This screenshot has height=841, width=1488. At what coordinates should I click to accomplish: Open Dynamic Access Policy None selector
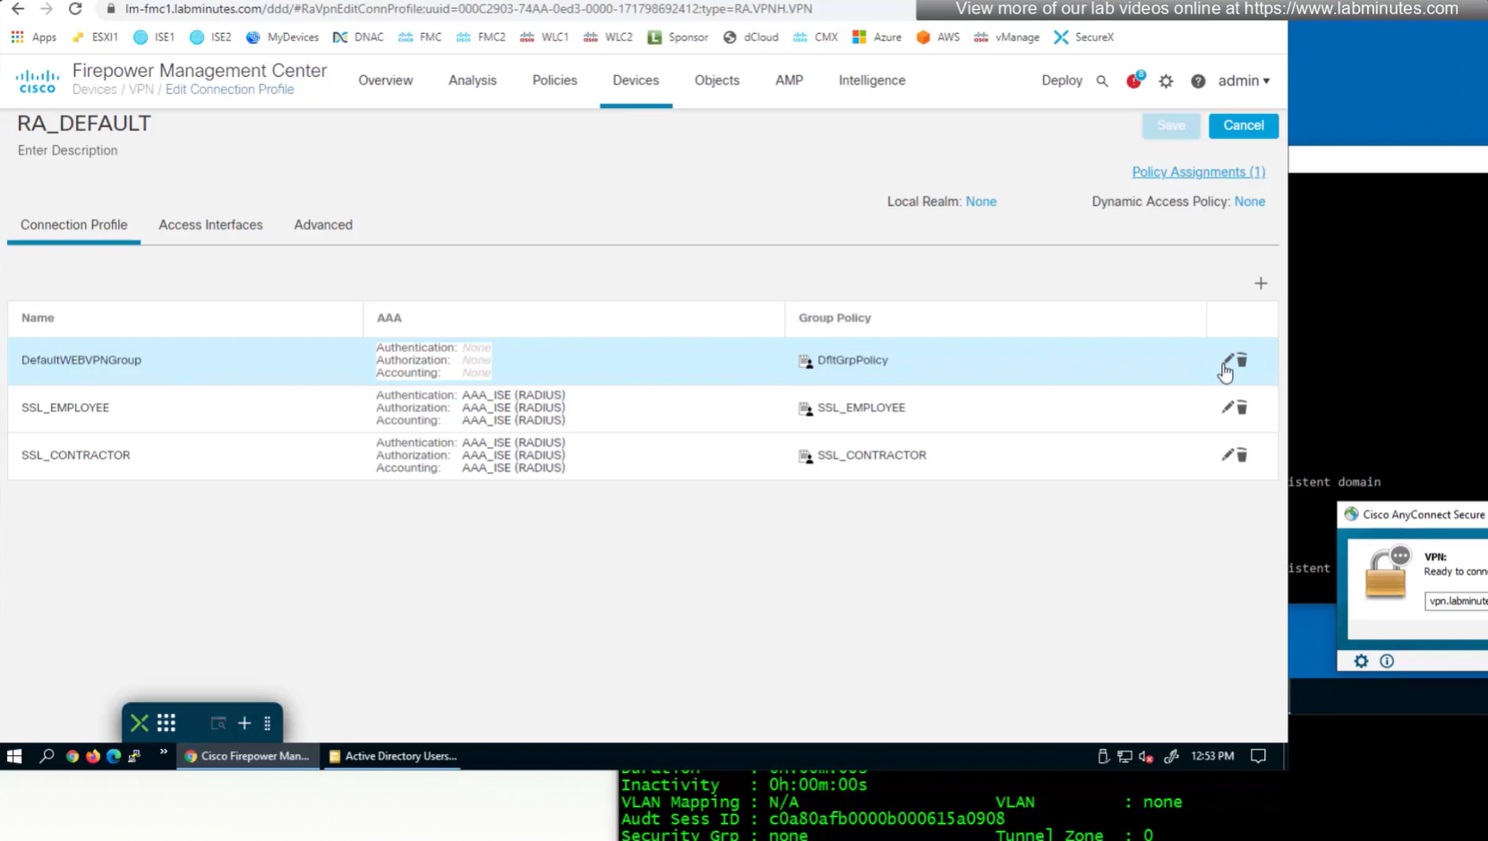[1249, 202]
